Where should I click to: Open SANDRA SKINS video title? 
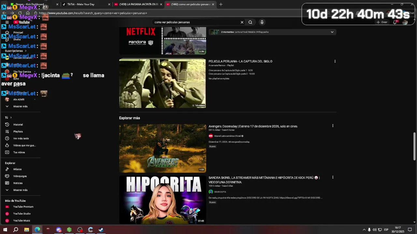pyautogui.click(x=264, y=180)
